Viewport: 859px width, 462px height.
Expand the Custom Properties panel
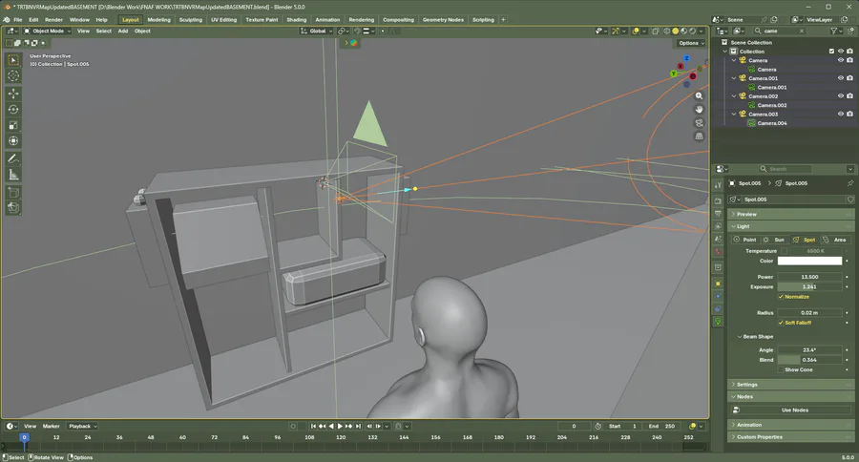[x=790, y=437]
